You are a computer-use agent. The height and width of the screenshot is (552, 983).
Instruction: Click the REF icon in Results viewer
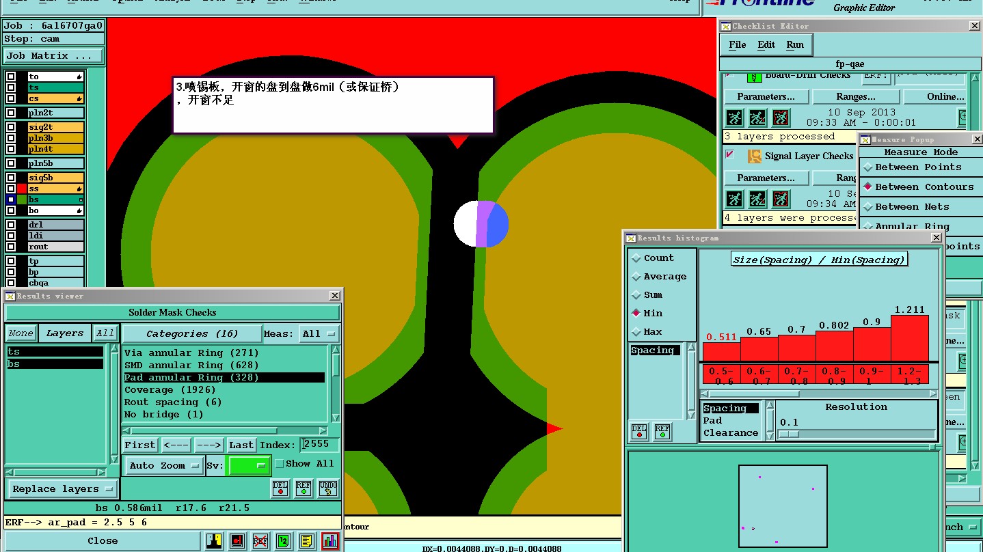[x=304, y=488]
